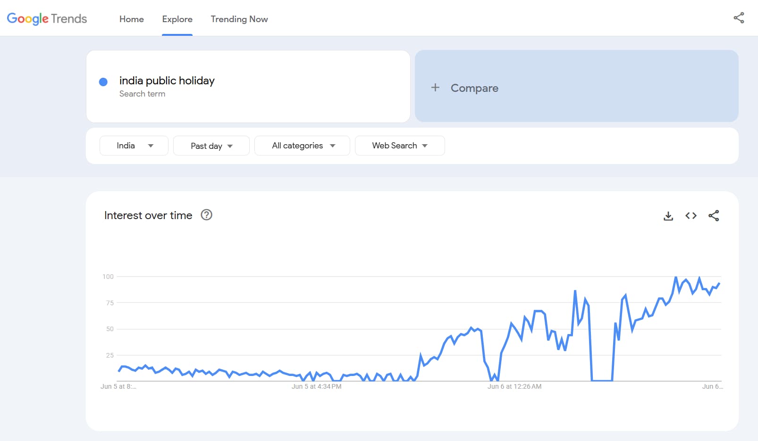Go to the Home tab

(131, 19)
